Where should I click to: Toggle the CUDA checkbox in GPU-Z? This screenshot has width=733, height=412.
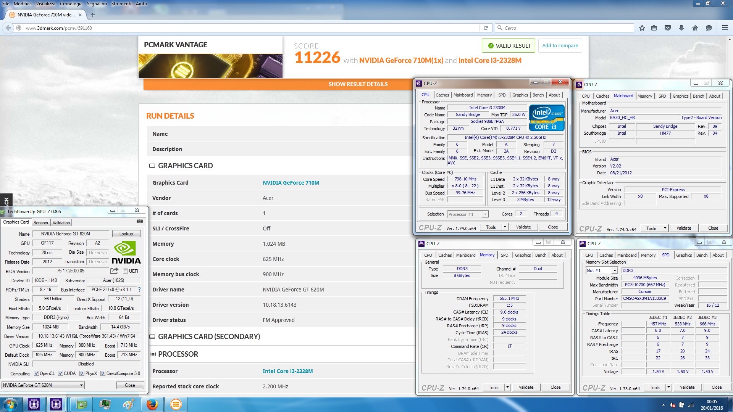pos(60,373)
